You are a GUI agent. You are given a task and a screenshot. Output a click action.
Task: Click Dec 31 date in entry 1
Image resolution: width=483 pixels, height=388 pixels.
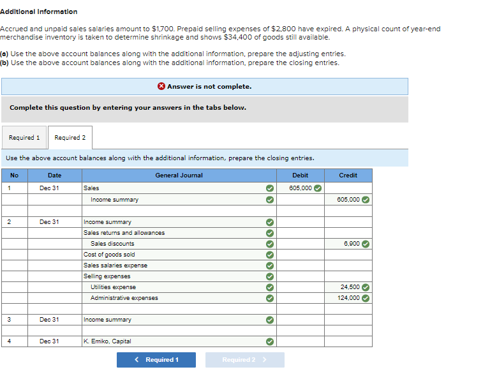click(49, 188)
